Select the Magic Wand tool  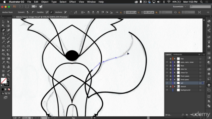click(3, 26)
